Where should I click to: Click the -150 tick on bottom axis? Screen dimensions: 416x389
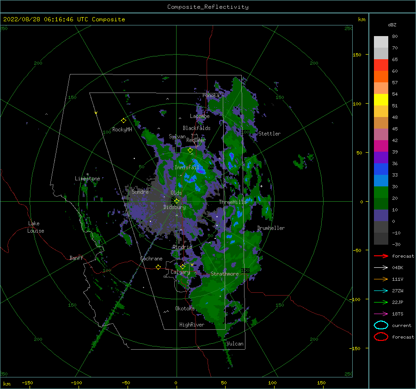[27, 383]
